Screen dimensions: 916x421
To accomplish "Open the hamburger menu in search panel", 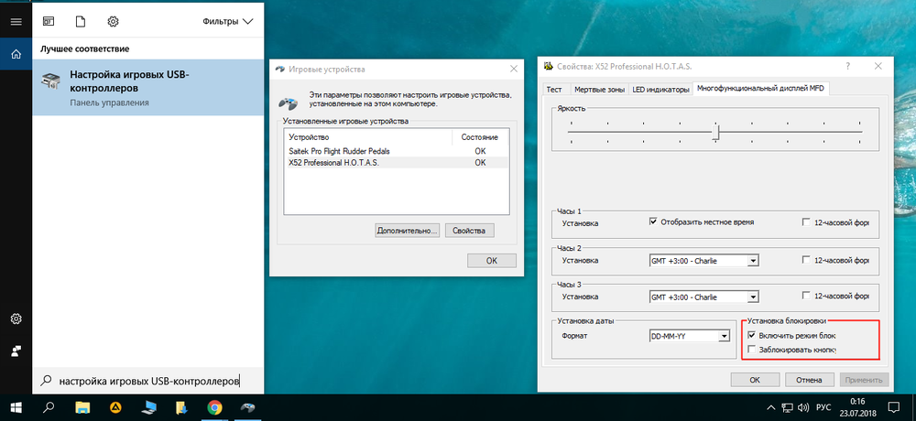I will pos(16,22).
